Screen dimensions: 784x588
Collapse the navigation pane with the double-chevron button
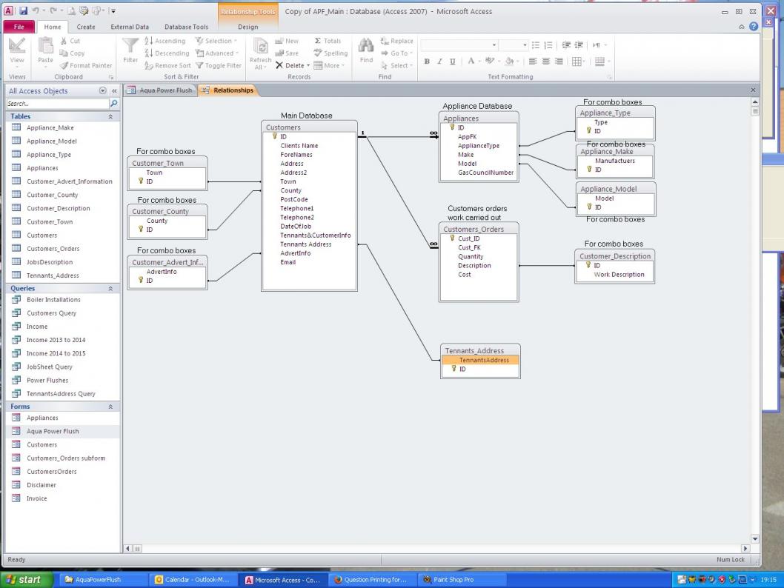point(114,90)
